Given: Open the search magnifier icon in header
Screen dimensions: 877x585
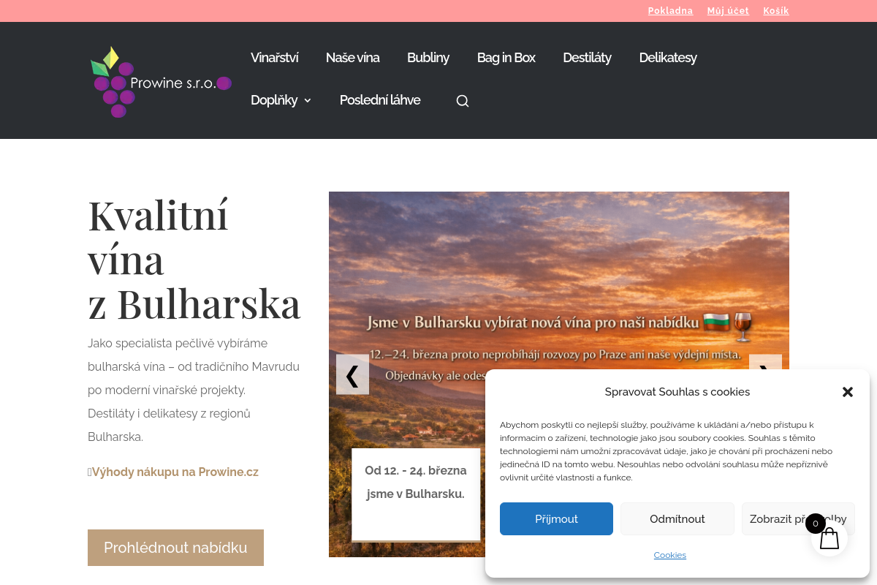Looking at the screenshot, I should pos(463,101).
